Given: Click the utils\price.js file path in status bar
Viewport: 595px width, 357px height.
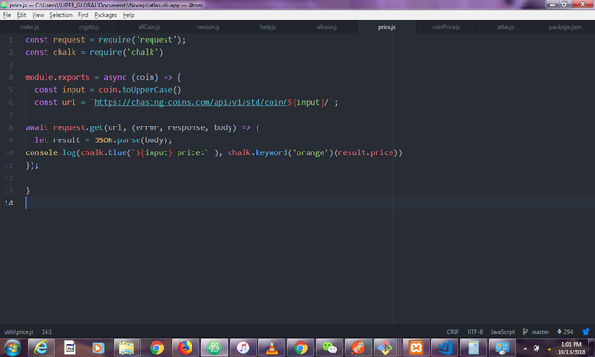Looking at the screenshot, I should click(19, 332).
